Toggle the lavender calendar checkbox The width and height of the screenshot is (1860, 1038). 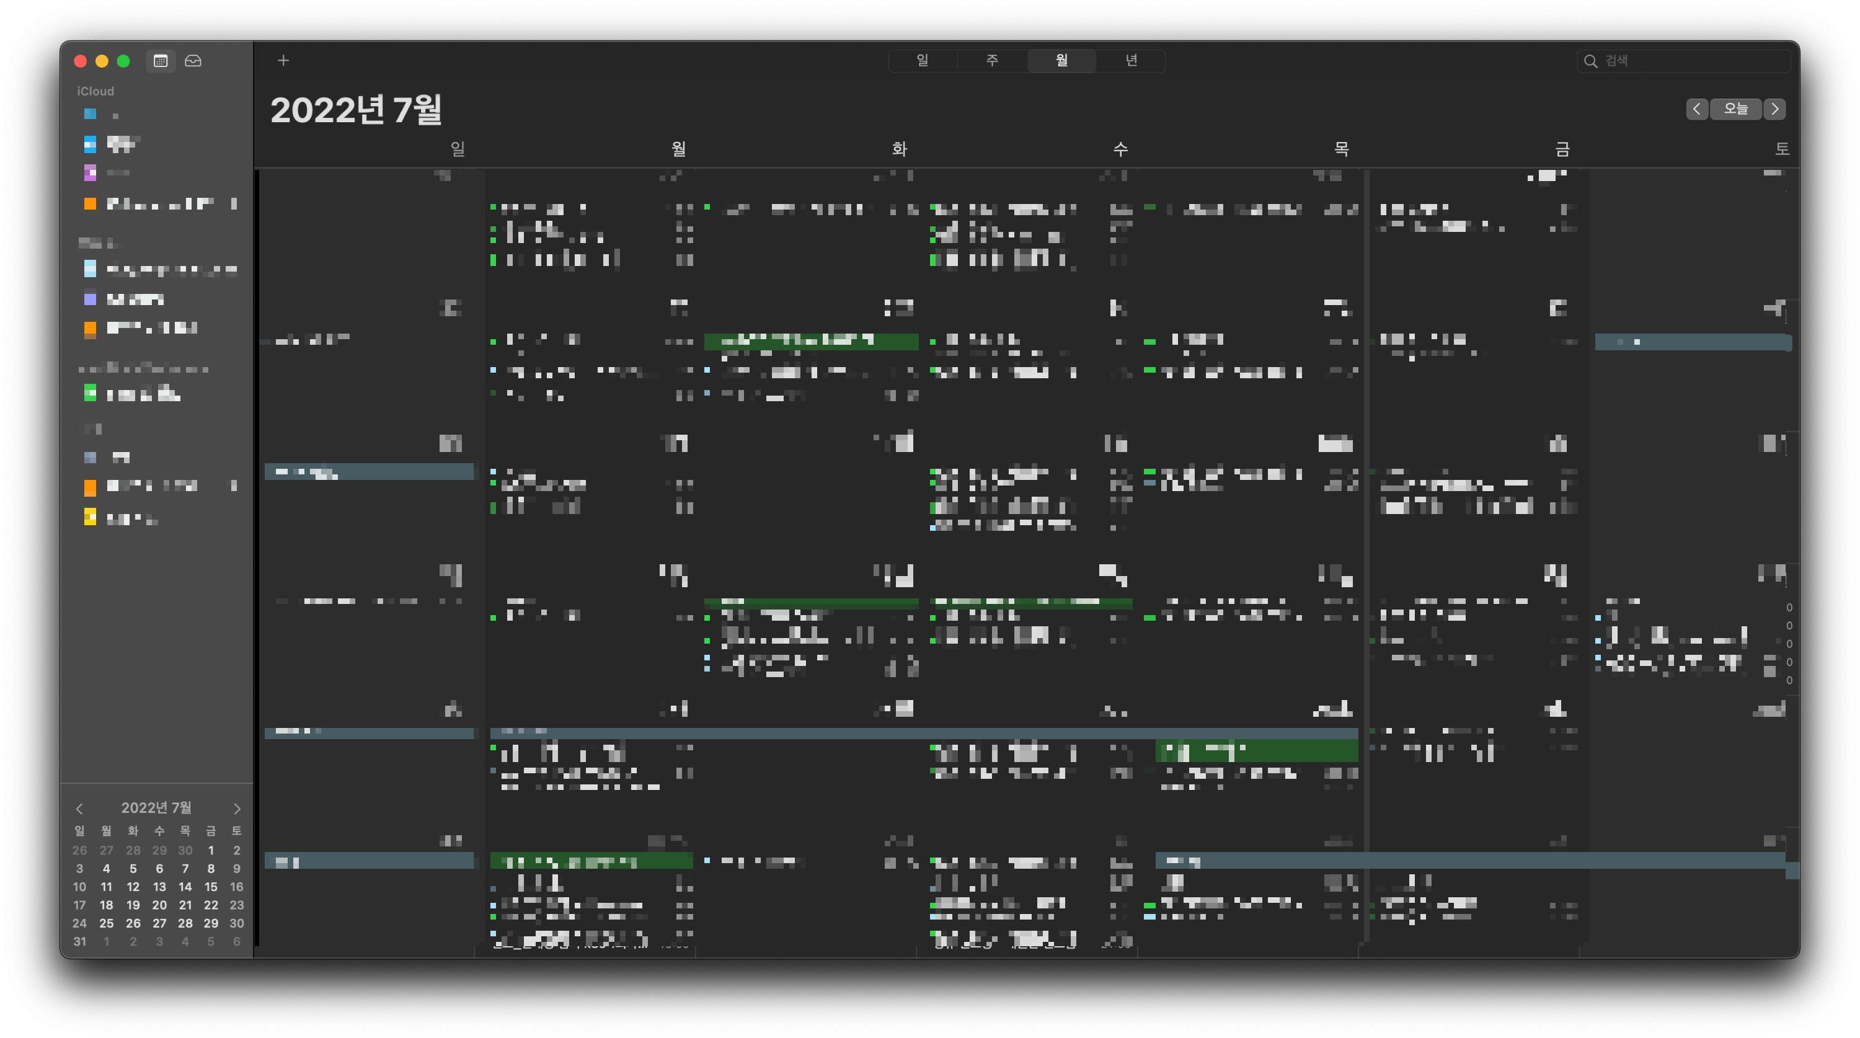click(x=91, y=298)
